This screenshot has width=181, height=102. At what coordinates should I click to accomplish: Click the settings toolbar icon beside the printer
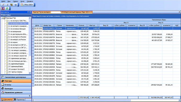[11, 5]
